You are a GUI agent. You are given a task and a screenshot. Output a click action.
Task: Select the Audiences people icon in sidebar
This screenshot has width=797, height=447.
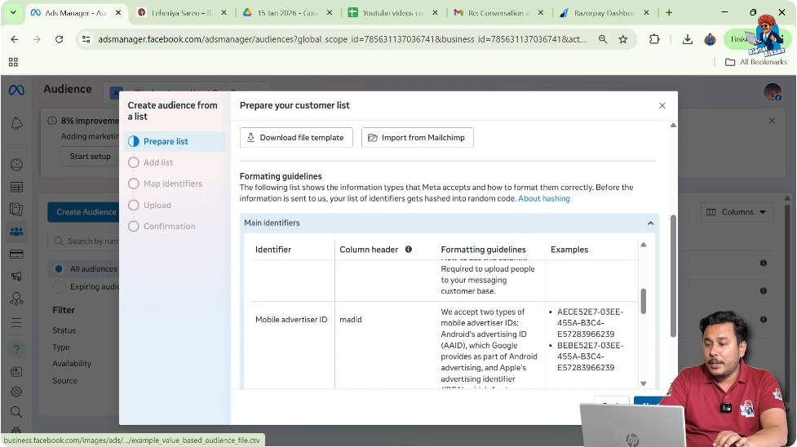tap(16, 232)
